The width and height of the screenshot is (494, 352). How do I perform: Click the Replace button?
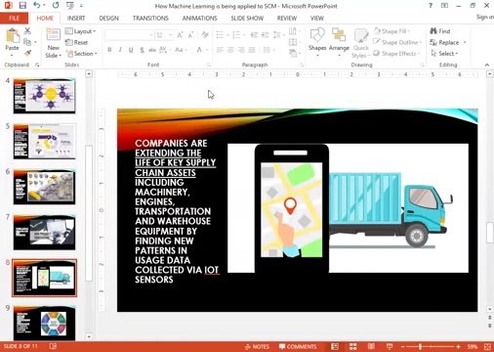(444, 42)
